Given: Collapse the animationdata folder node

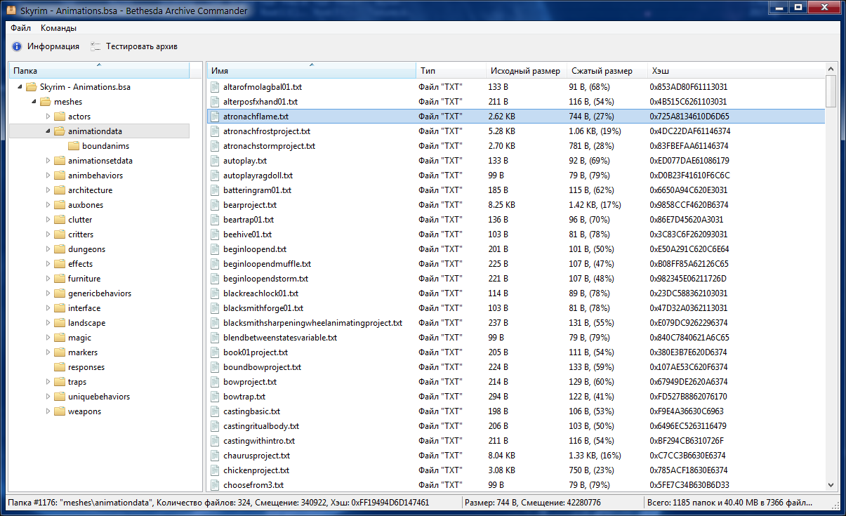Looking at the screenshot, I should [x=48, y=131].
